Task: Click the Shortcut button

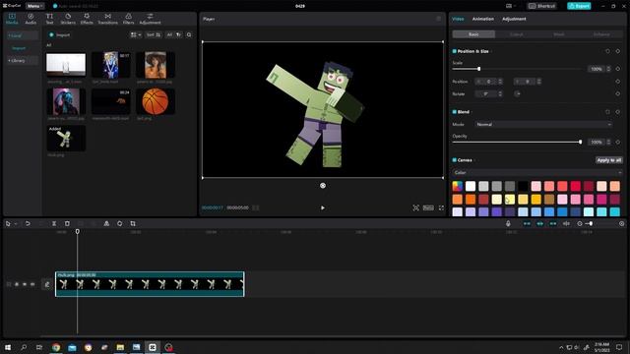Action: click(x=542, y=6)
